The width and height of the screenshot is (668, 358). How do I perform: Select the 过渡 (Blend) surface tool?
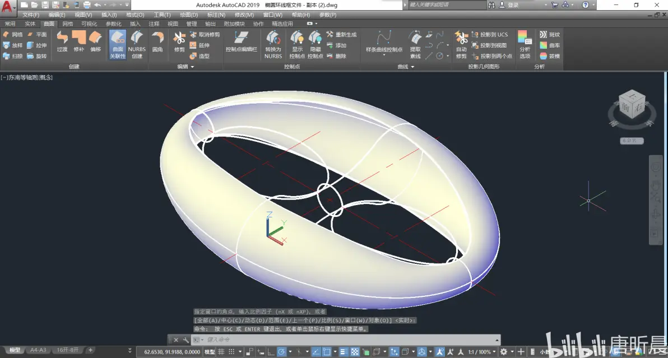tap(62, 41)
